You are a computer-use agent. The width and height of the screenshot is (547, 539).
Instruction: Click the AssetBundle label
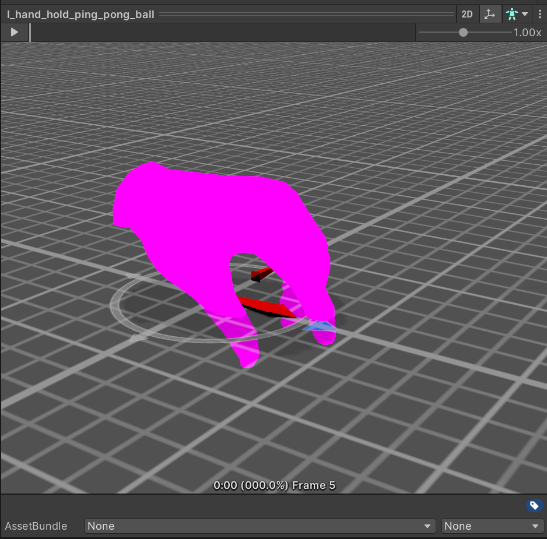[x=36, y=526]
